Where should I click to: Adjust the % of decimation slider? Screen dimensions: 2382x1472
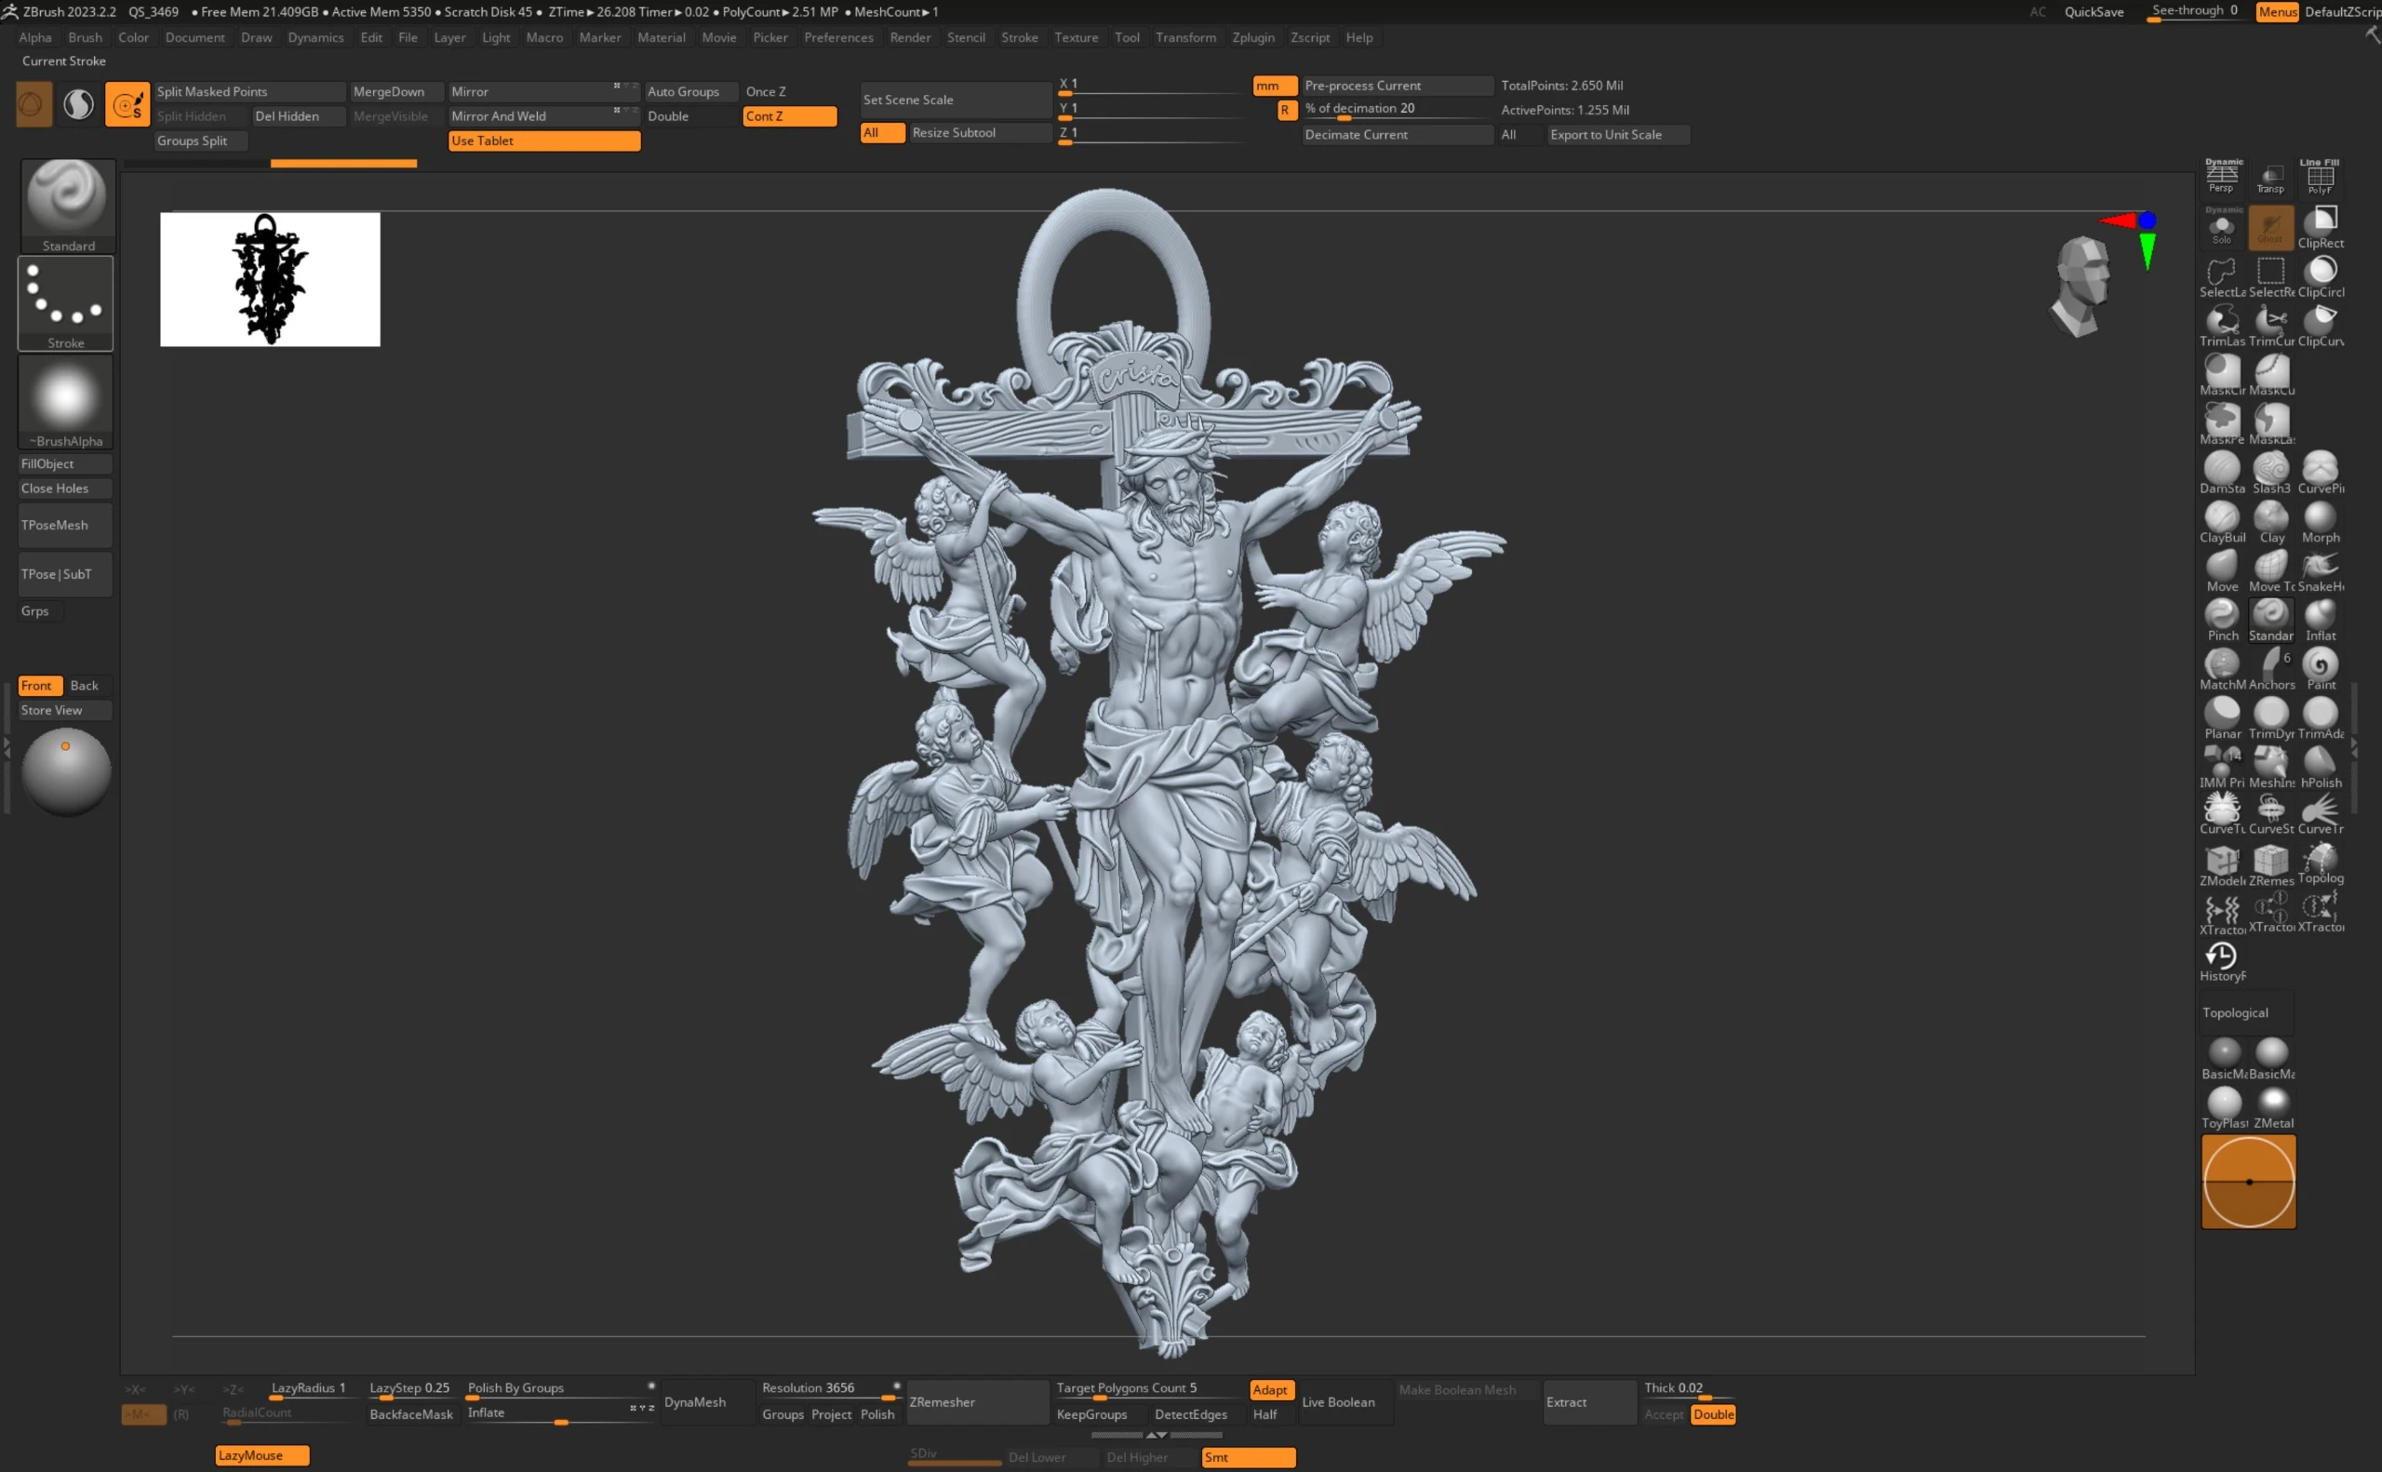point(1397,110)
